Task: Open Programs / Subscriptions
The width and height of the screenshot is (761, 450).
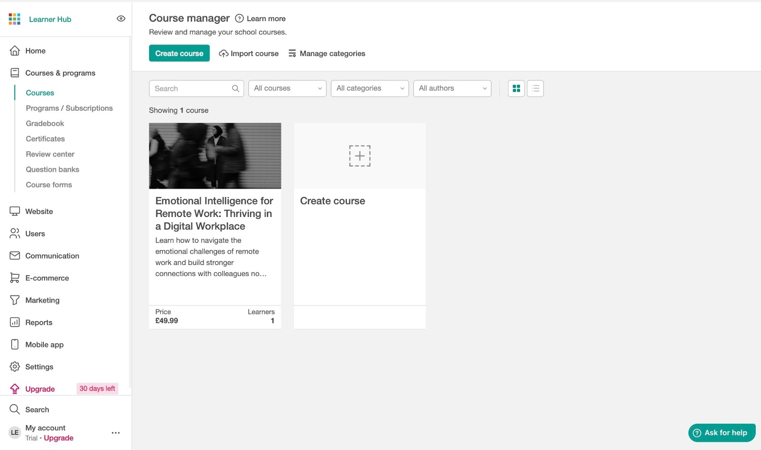Action: tap(69, 108)
